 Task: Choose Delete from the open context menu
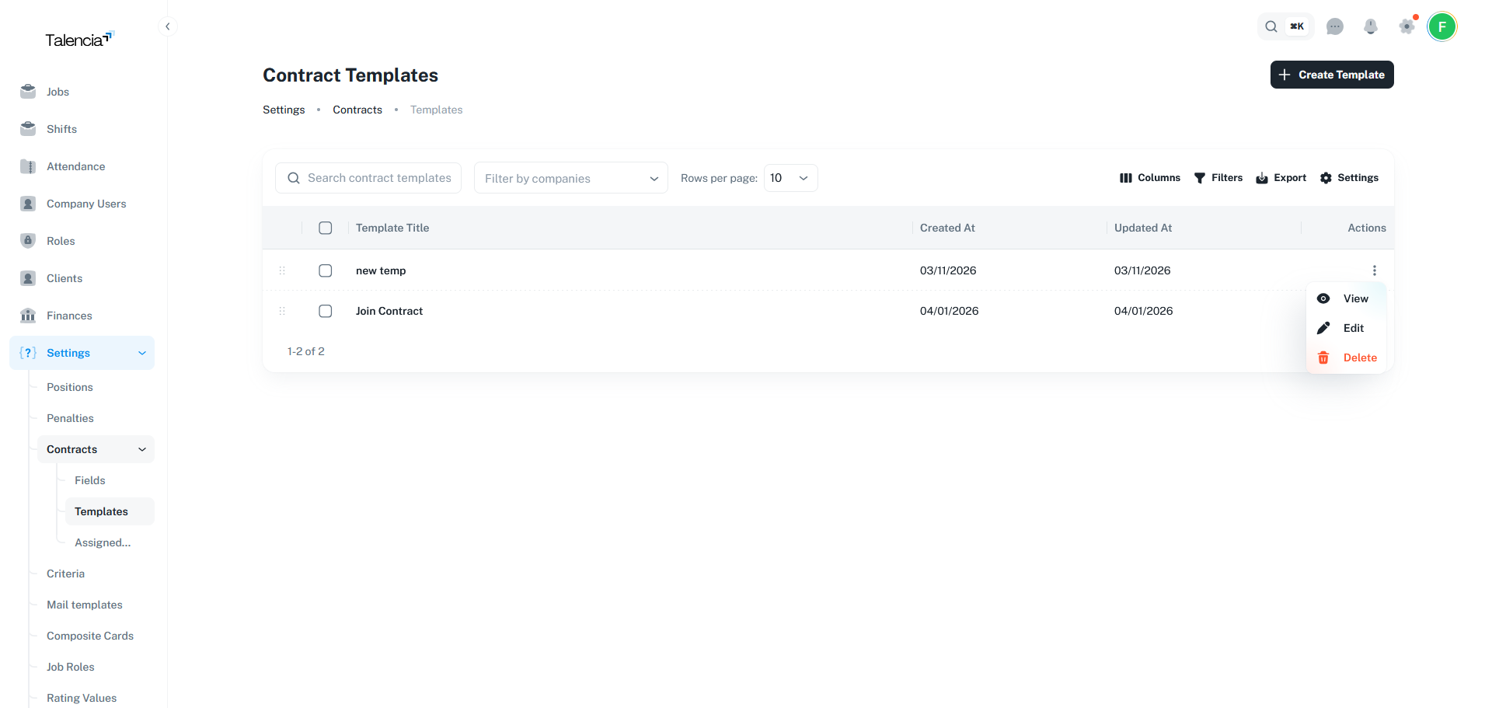pos(1359,357)
